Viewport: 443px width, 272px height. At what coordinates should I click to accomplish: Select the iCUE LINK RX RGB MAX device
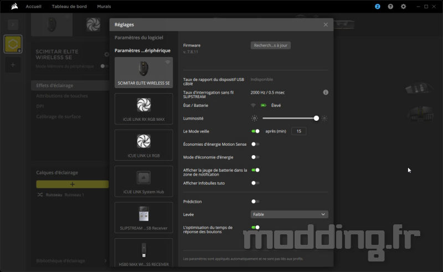click(x=143, y=109)
